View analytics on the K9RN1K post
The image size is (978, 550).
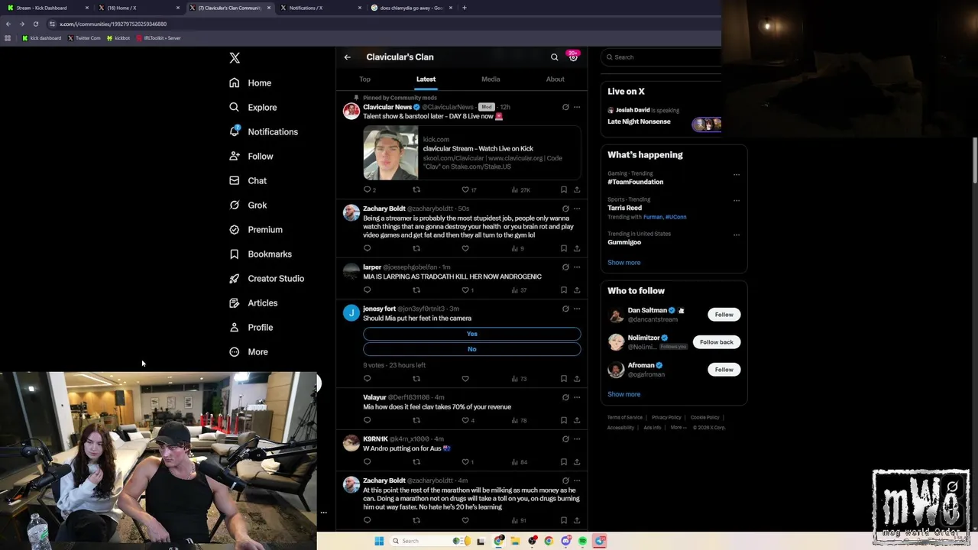[x=520, y=462]
